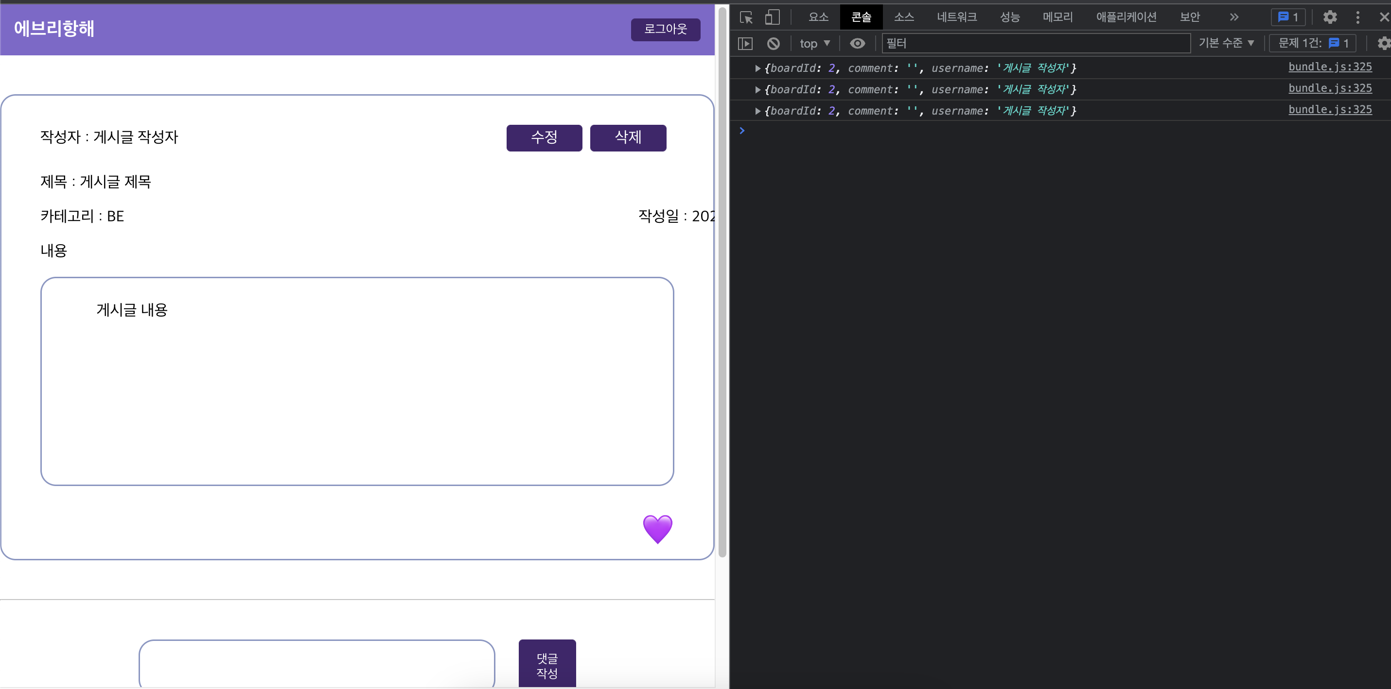Open the top context dropdown
The height and width of the screenshot is (689, 1391).
point(814,43)
